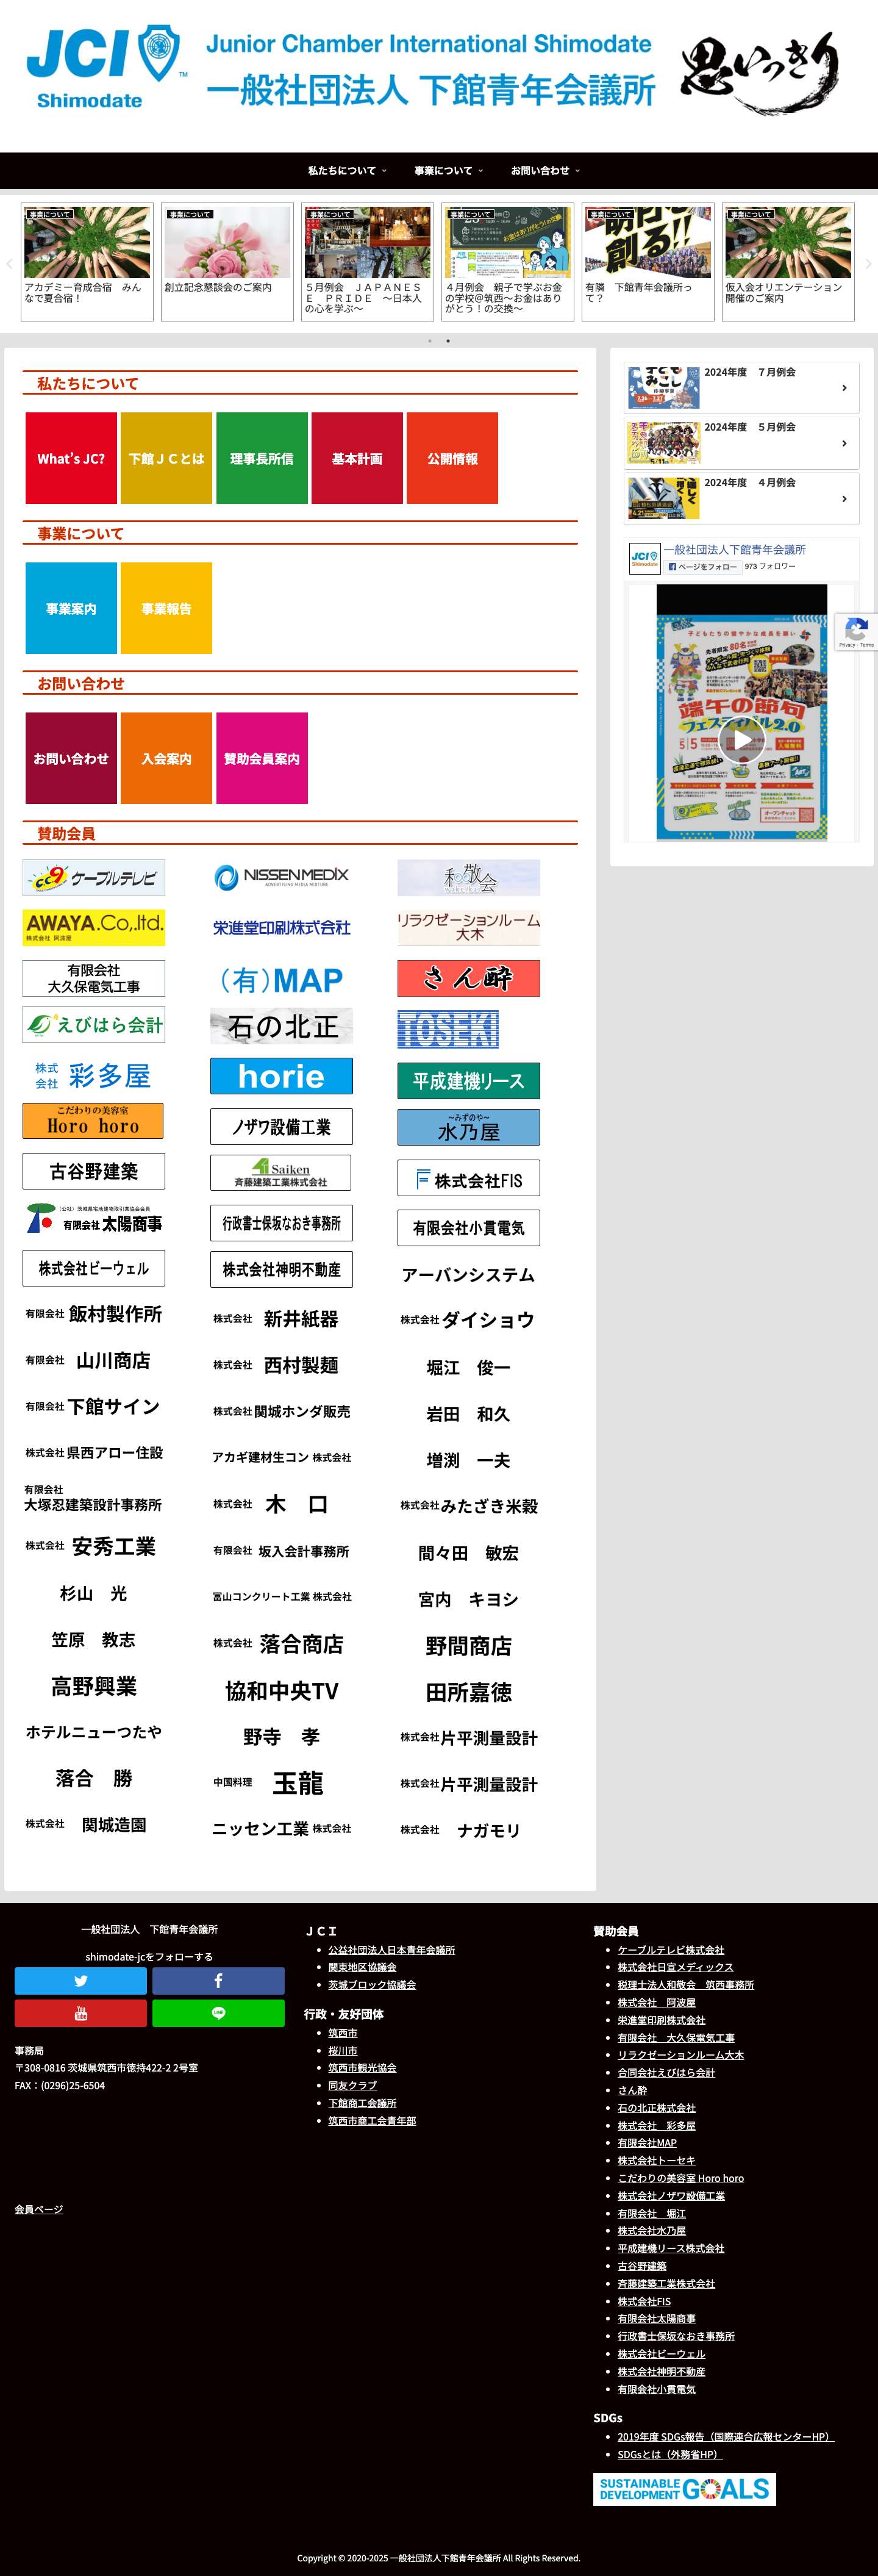Click the さん酔 sponsor banner

468,978
